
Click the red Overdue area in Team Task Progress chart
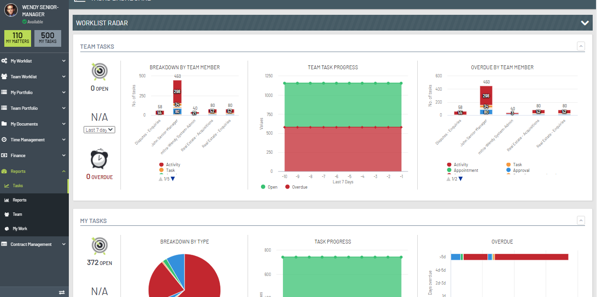coord(343,149)
